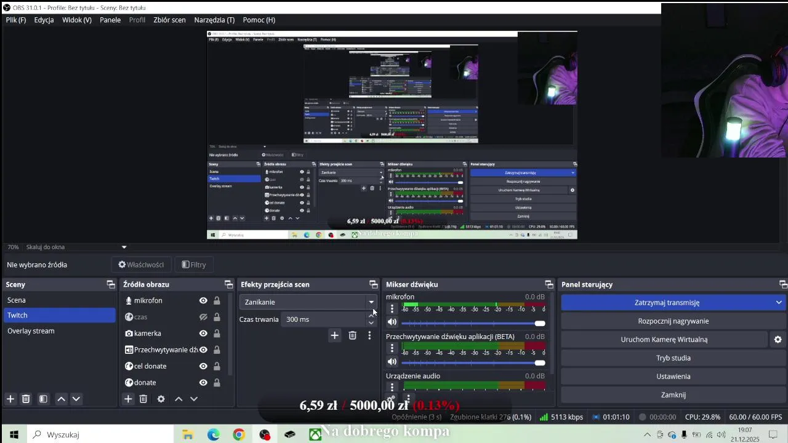Open the Narzędzia (T) menu
Viewport: 788px width, 443px height.
[x=214, y=20]
